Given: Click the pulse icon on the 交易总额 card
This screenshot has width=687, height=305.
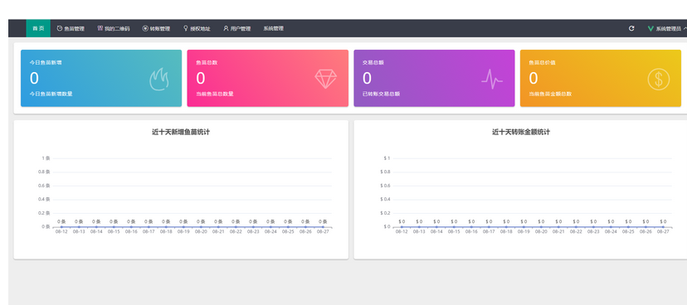Looking at the screenshot, I should (492, 80).
